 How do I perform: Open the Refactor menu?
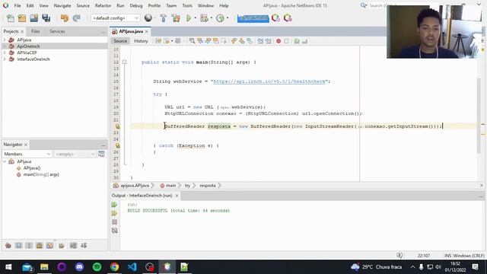(x=103, y=5)
